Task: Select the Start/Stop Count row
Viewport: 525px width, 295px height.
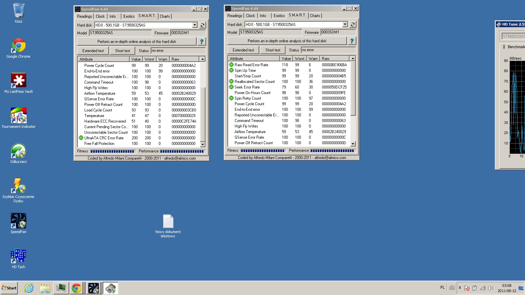Action: click(x=289, y=76)
